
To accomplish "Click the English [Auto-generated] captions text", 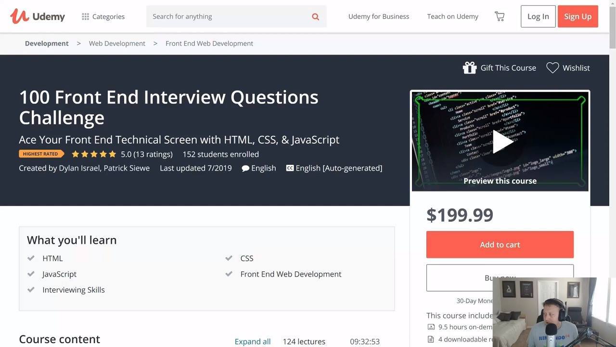I will pos(339,168).
